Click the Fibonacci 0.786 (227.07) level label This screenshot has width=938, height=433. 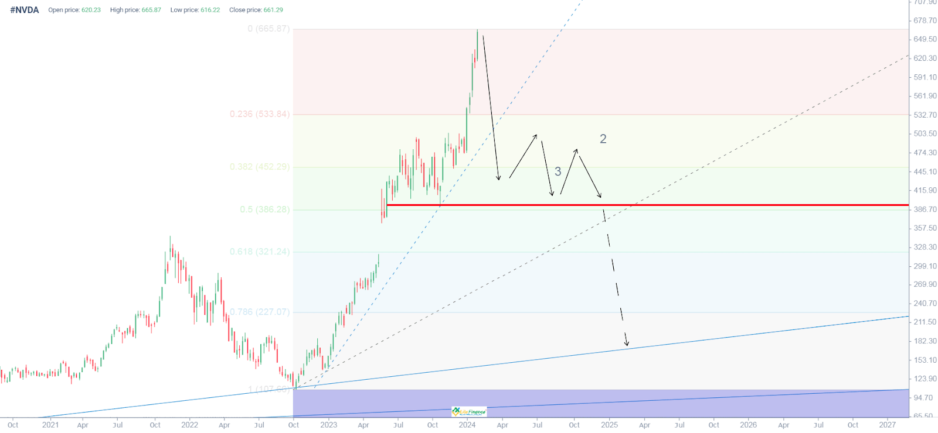coord(260,312)
